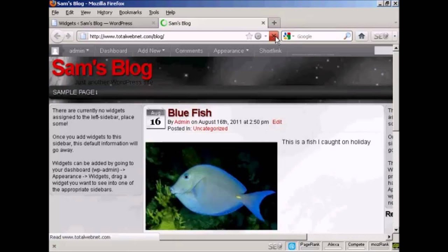Go back to the previous page
Screen dimensions: 448x252
pyautogui.click(x=57, y=36)
